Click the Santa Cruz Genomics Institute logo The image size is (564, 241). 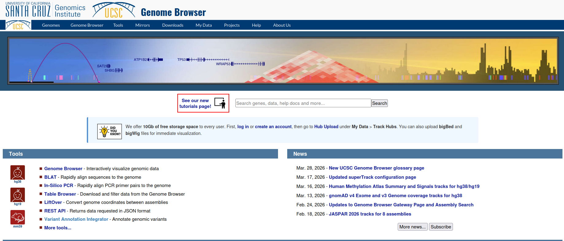coord(45,10)
